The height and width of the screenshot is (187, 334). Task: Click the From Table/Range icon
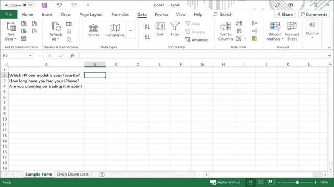pyautogui.click(x=23, y=38)
